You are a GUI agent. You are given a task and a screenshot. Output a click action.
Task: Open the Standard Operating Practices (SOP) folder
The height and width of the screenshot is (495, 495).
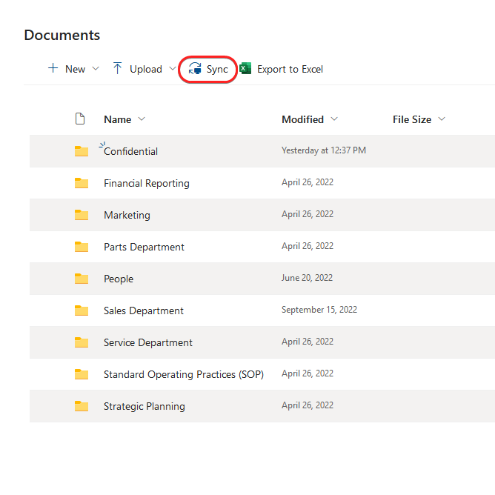point(183,374)
